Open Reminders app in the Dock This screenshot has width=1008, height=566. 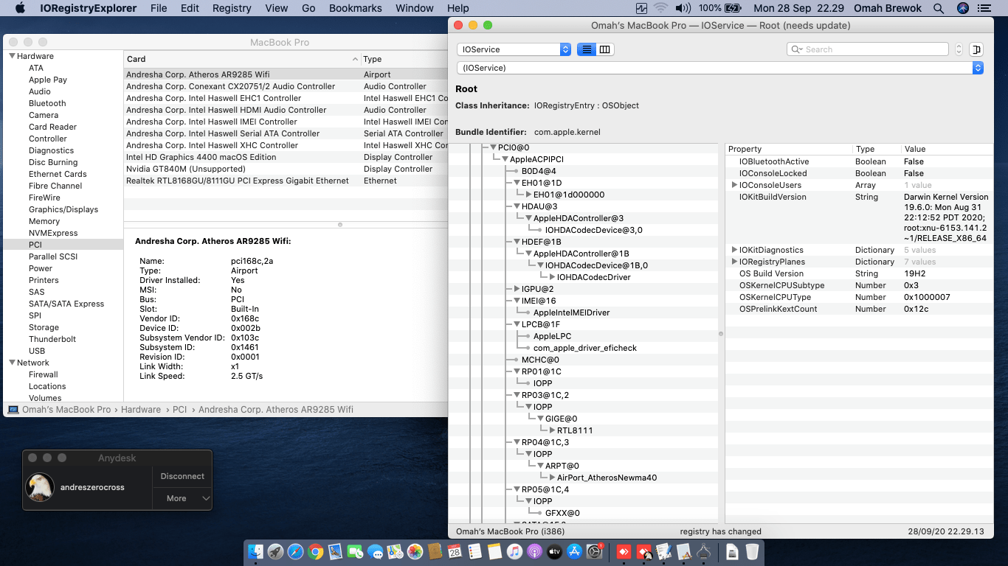tap(475, 551)
